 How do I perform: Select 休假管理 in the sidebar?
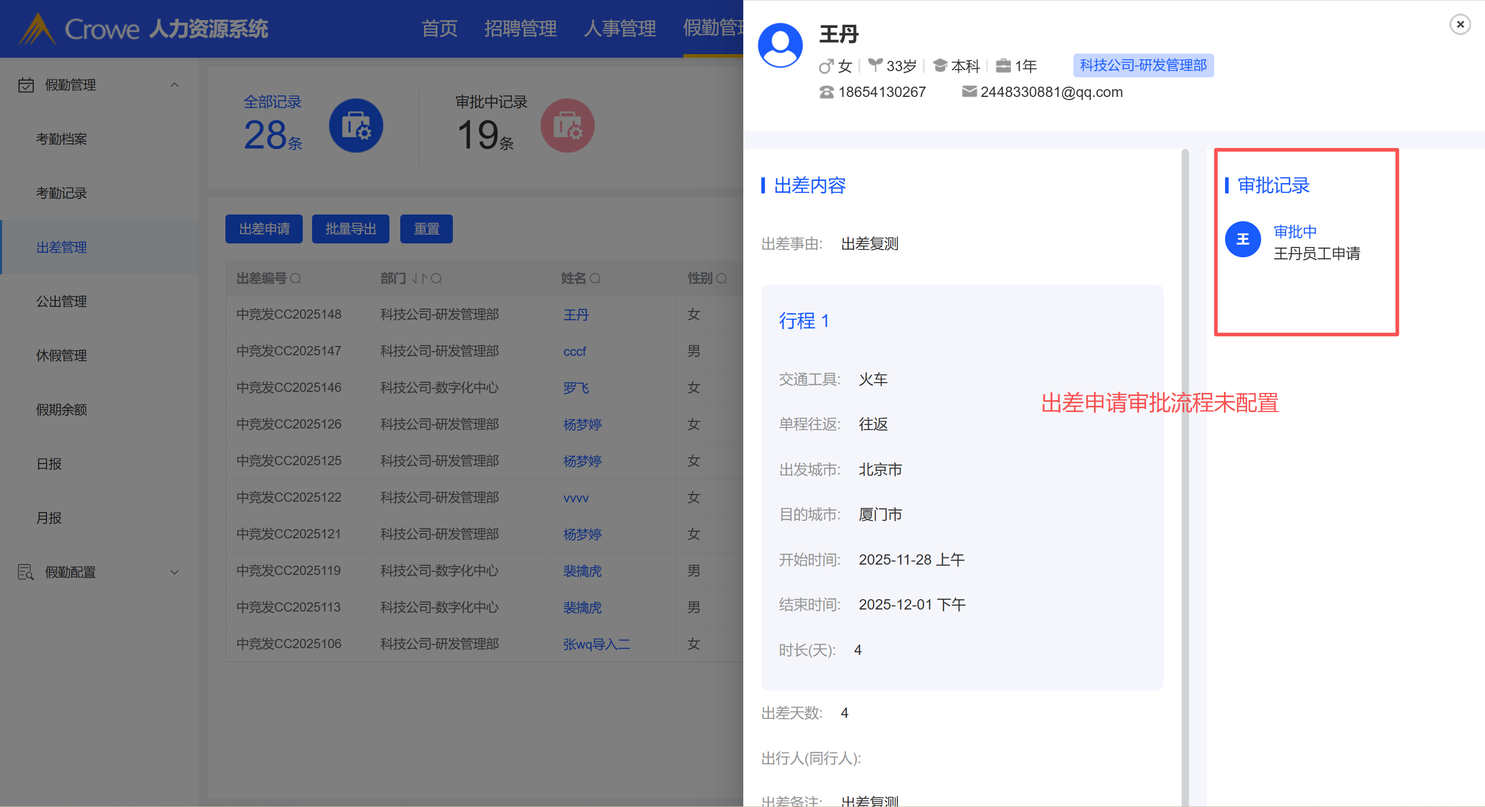tap(62, 356)
